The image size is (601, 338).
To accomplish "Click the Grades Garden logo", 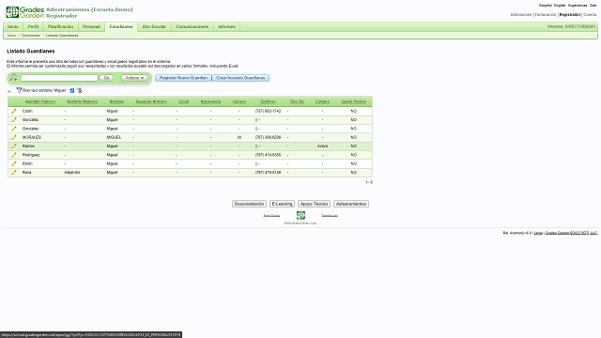I will tap(25, 12).
